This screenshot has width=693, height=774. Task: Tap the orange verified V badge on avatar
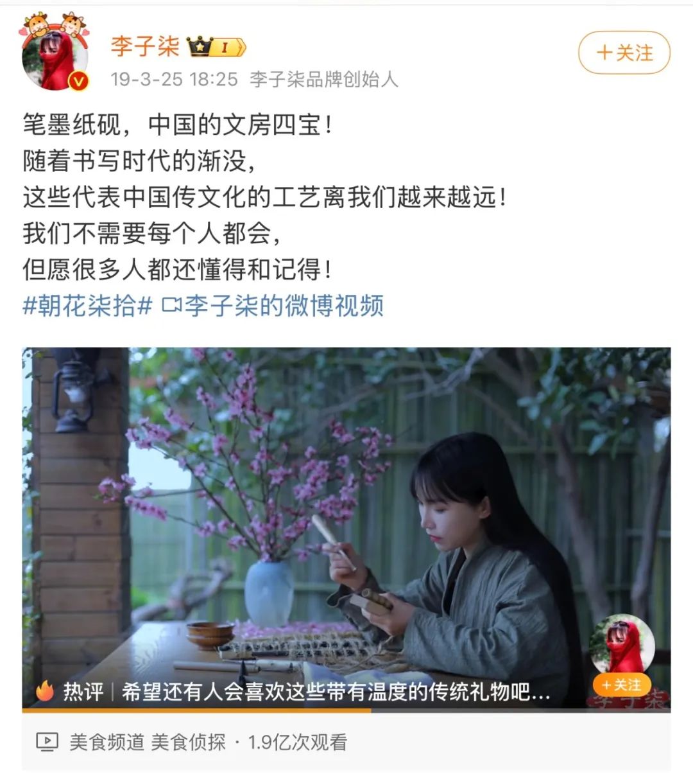[x=78, y=81]
